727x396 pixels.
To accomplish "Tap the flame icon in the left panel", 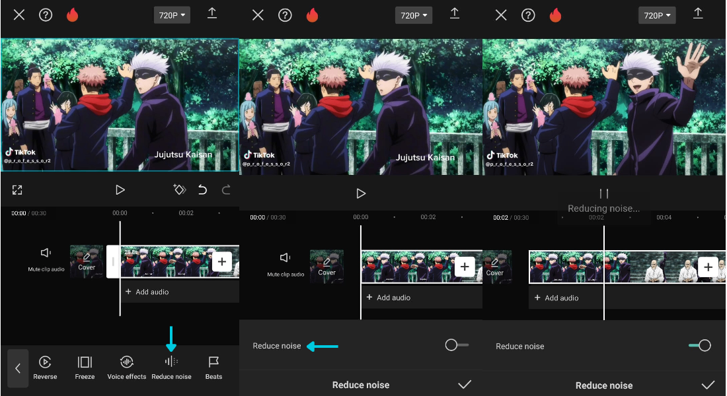I will point(72,15).
